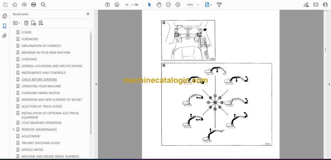
Task: Add the document to starred favorites
Action: tap(15, 5)
